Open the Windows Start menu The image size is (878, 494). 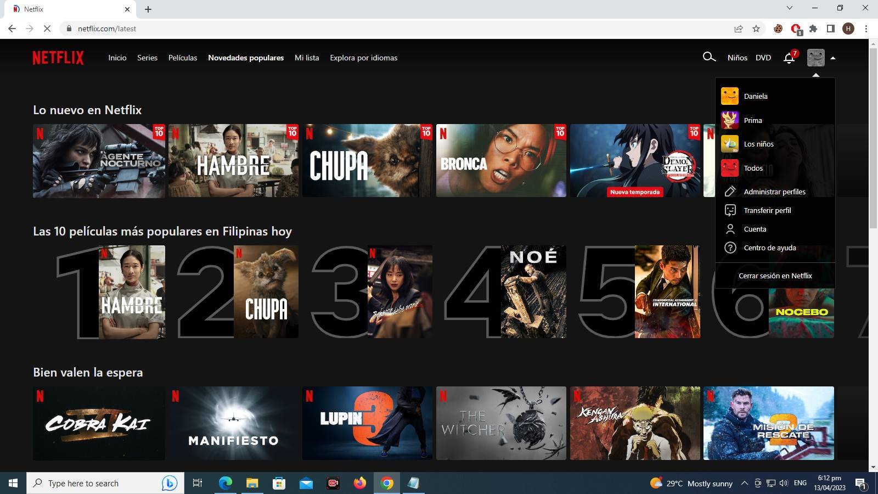coord(13,483)
